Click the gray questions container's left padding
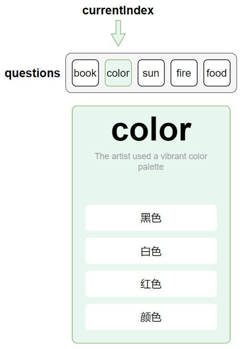The image size is (244, 349). [69, 73]
